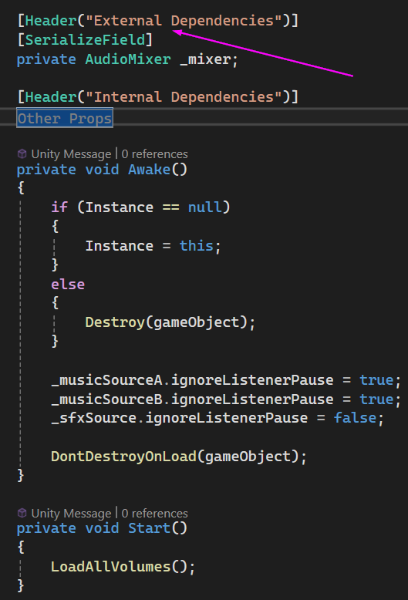408x600 pixels.
Task: Click the "Instance == null" condition
Action: click(153, 207)
